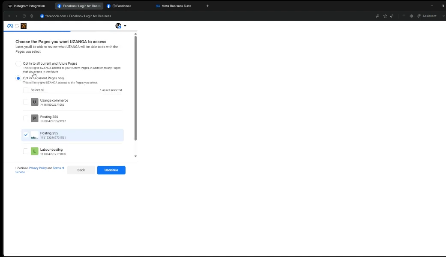
Task: Switch to the Meta Business Suite tab
Action: point(174,6)
